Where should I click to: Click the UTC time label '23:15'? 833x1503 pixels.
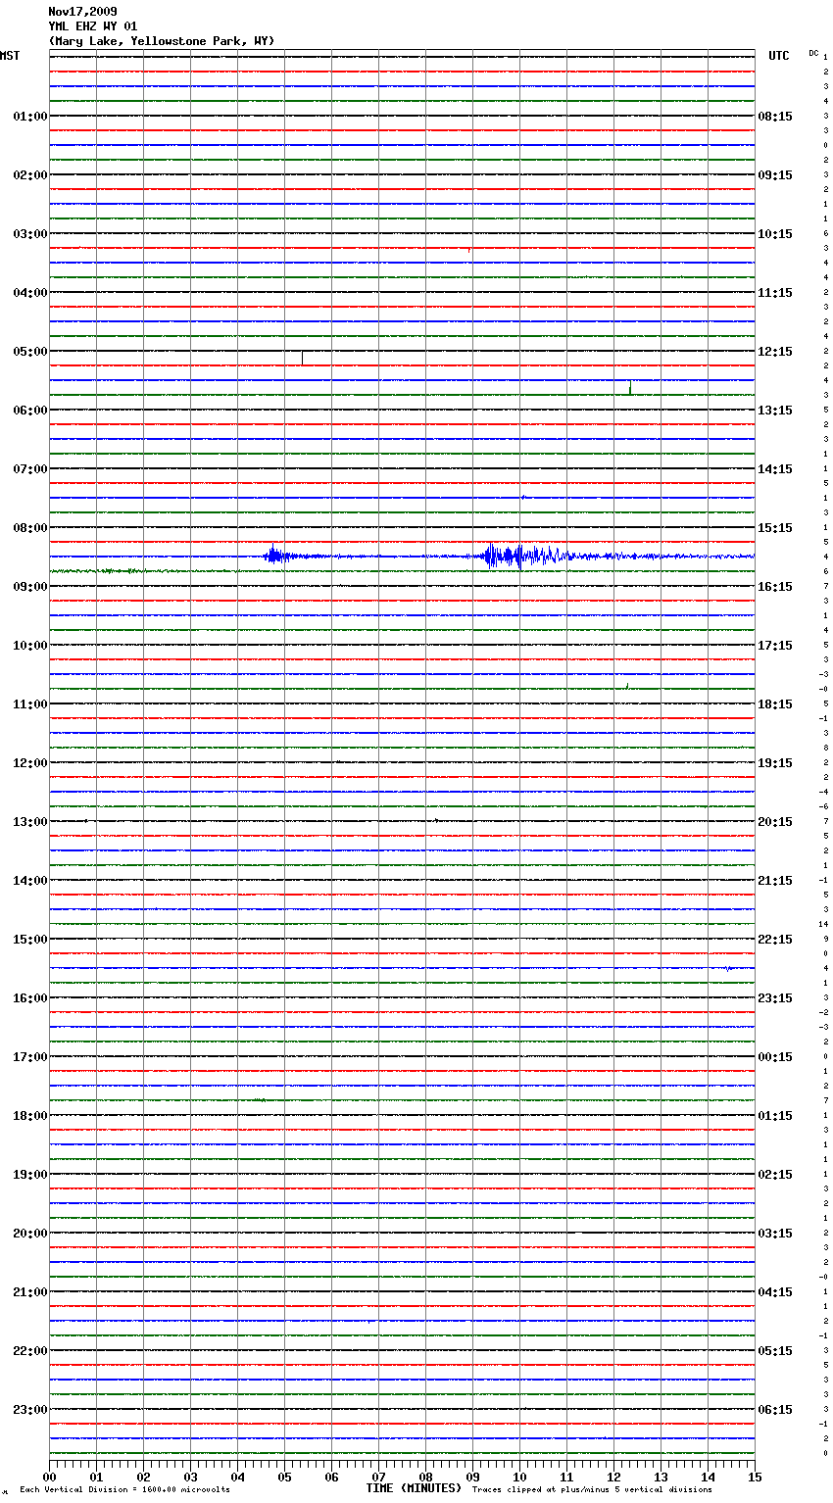pos(775,998)
